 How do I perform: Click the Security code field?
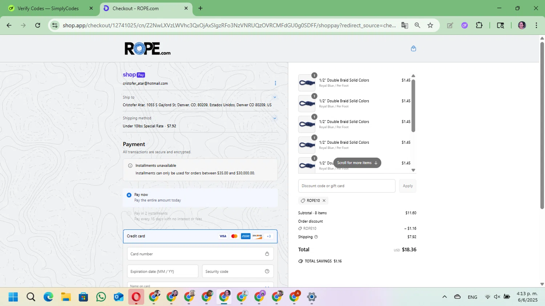238,271
